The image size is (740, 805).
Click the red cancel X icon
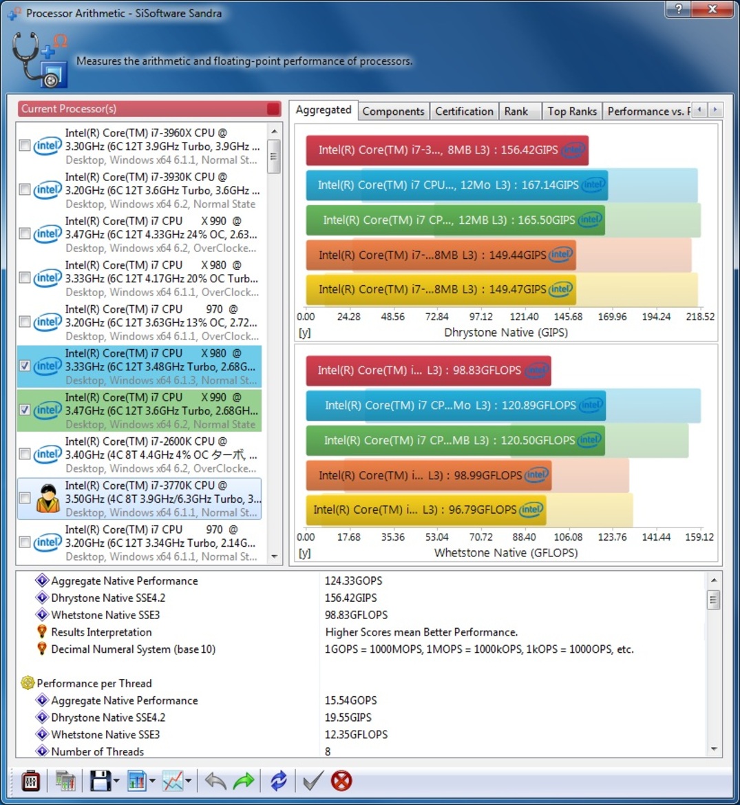click(x=341, y=781)
